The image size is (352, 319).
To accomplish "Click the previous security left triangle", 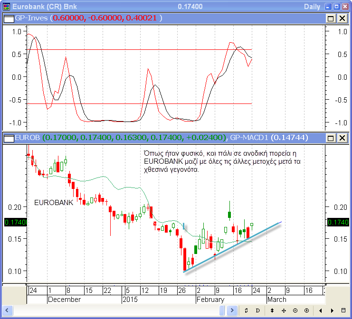I will pyautogui.click(x=321, y=311).
